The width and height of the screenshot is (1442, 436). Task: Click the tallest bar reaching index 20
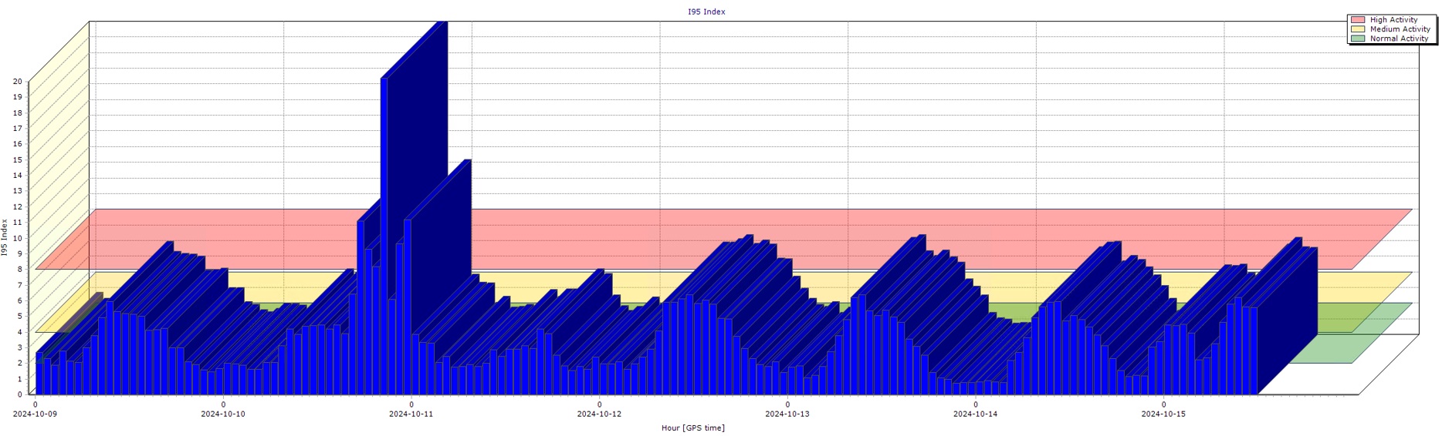tap(384, 231)
